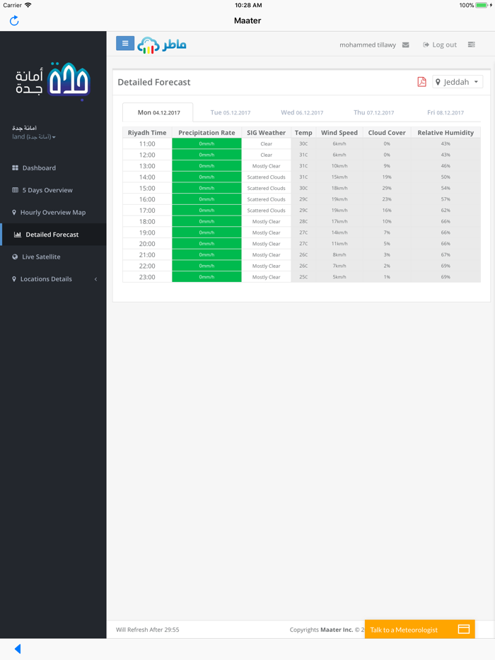Open the messages envelope icon
Image resolution: width=495 pixels, height=660 pixels.
click(x=405, y=45)
